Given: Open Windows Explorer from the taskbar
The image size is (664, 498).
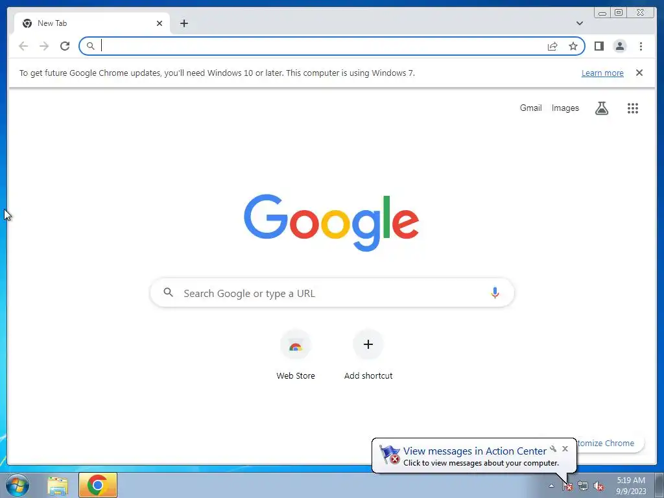Looking at the screenshot, I should 58,486.
